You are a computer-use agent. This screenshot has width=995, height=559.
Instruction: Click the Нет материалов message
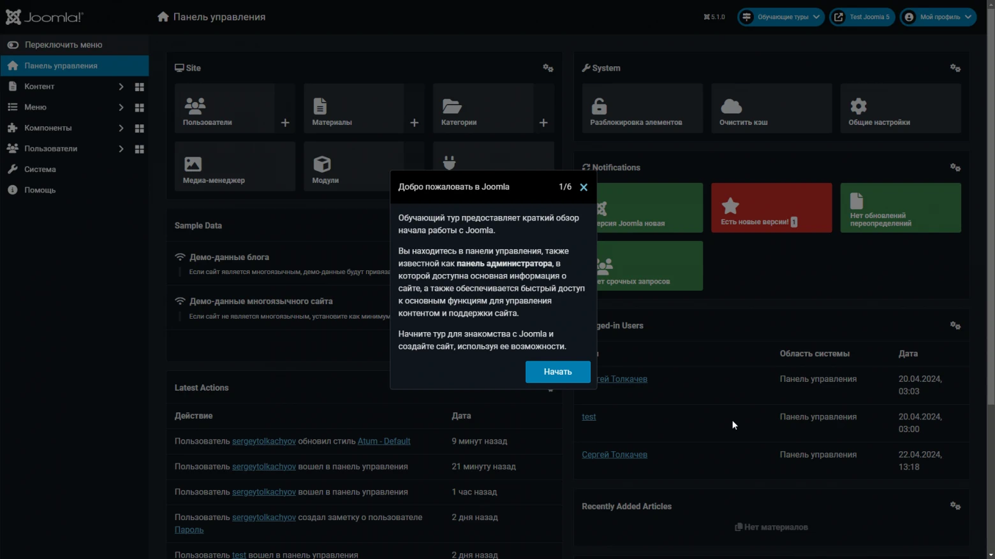click(771, 527)
